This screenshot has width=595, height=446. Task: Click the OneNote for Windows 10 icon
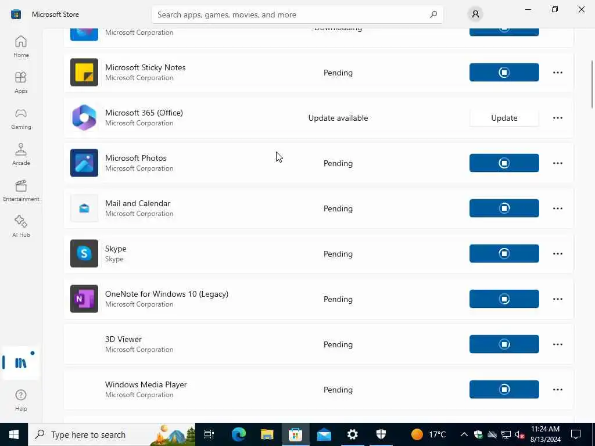tap(84, 299)
